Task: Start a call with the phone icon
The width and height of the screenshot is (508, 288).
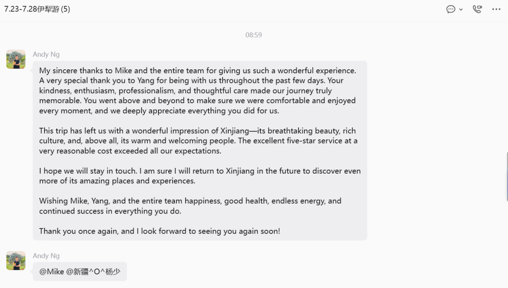Action: tap(477, 9)
